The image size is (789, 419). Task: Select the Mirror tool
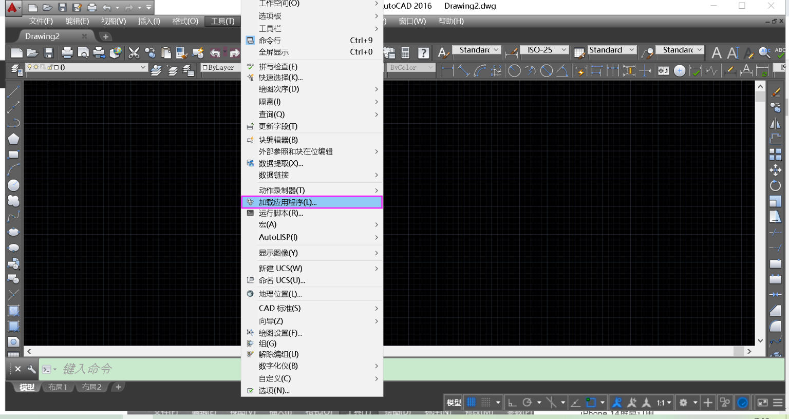click(776, 122)
